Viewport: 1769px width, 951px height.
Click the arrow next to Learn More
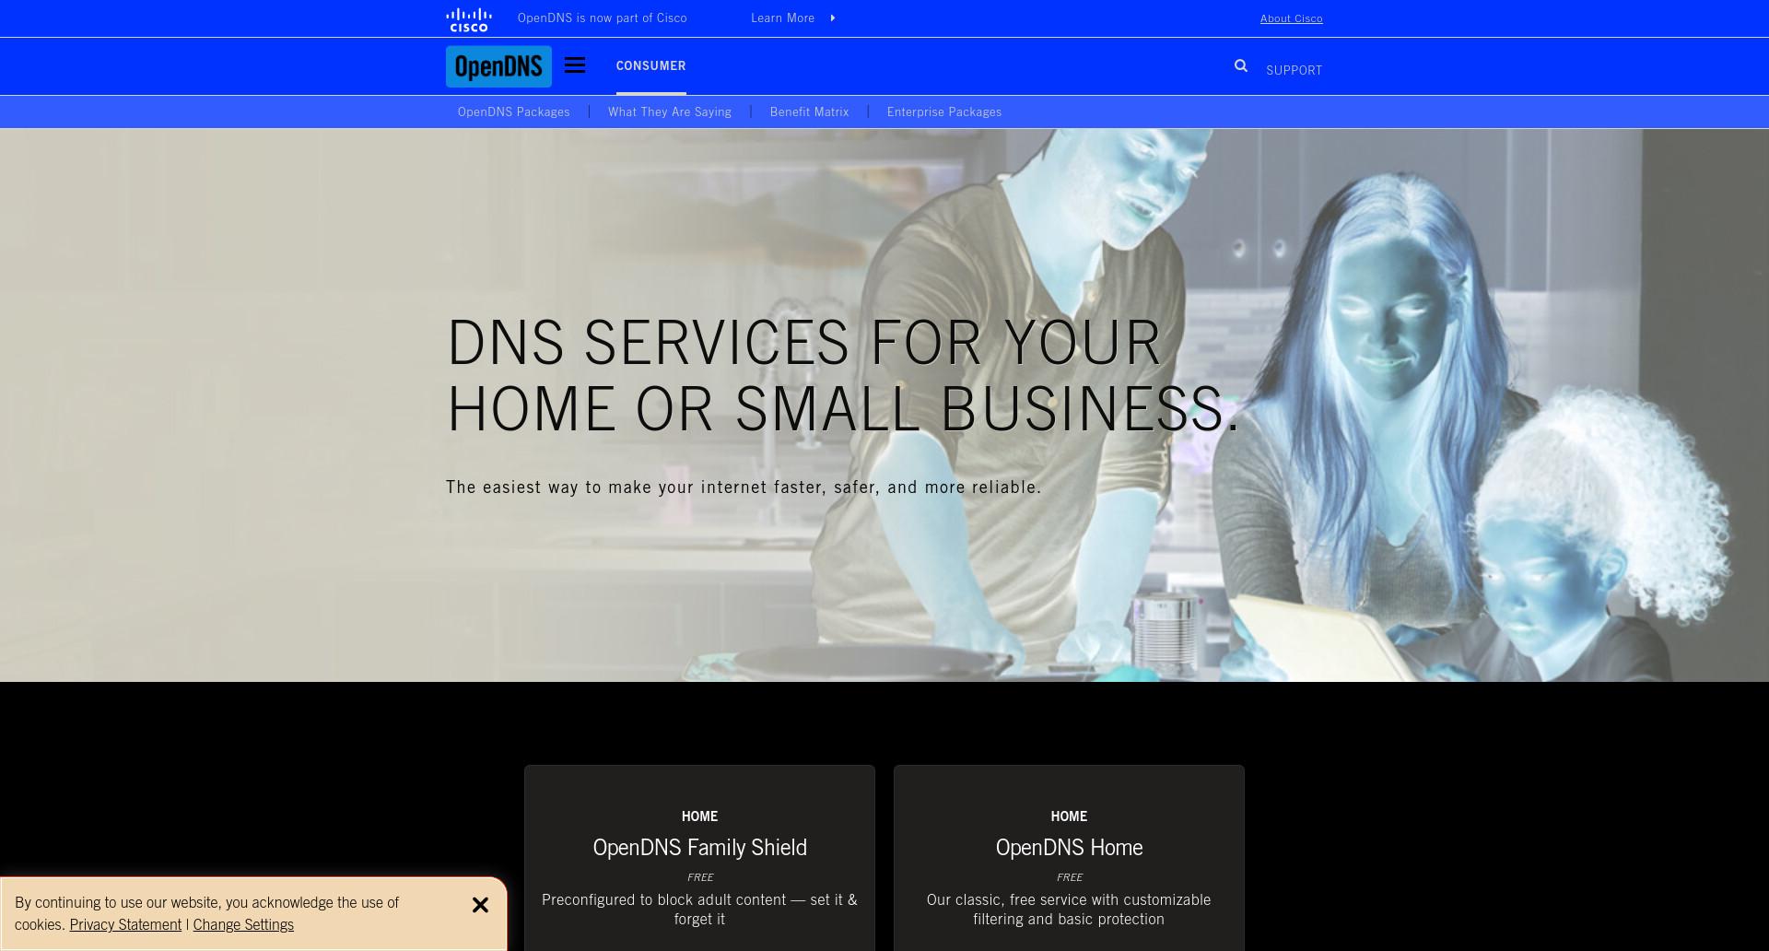[833, 18]
